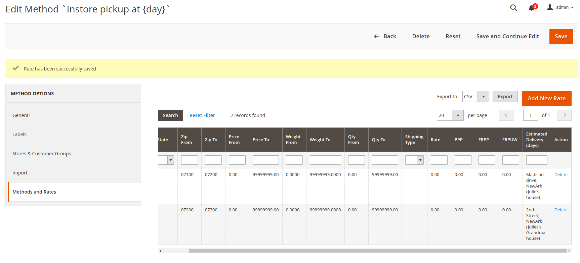
Task: Open the search magnifier icon
Action: (x=513, y=8)
